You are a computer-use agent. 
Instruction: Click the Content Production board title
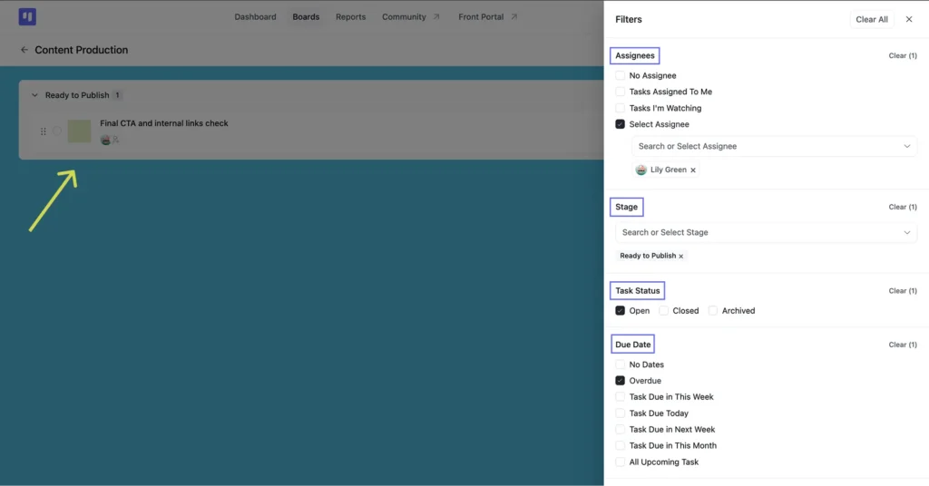[x=81, y=50]
